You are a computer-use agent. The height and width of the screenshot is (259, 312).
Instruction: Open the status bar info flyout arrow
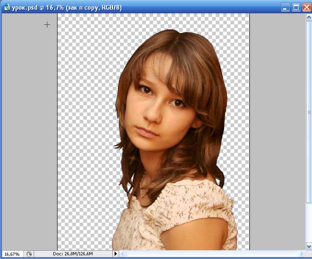[x=116, y=254]
